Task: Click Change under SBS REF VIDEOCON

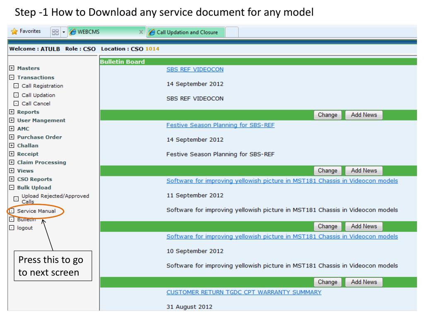Action: click(328, 115)
